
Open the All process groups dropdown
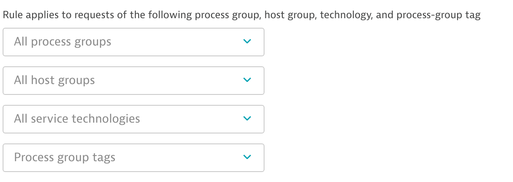click(x=133, y=42)
